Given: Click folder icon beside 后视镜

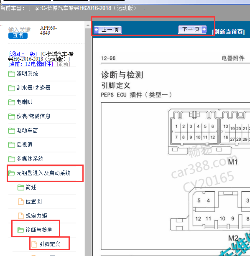Looking at the screenshot, I should tap(12, 145).
